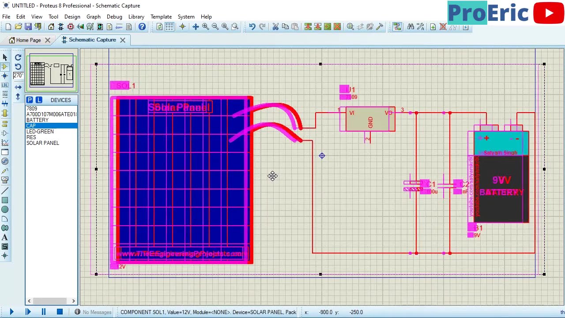Screen dimensions: 565x318
Task: Select the Graph Mode tool
Action: click(x=5, y=142)
